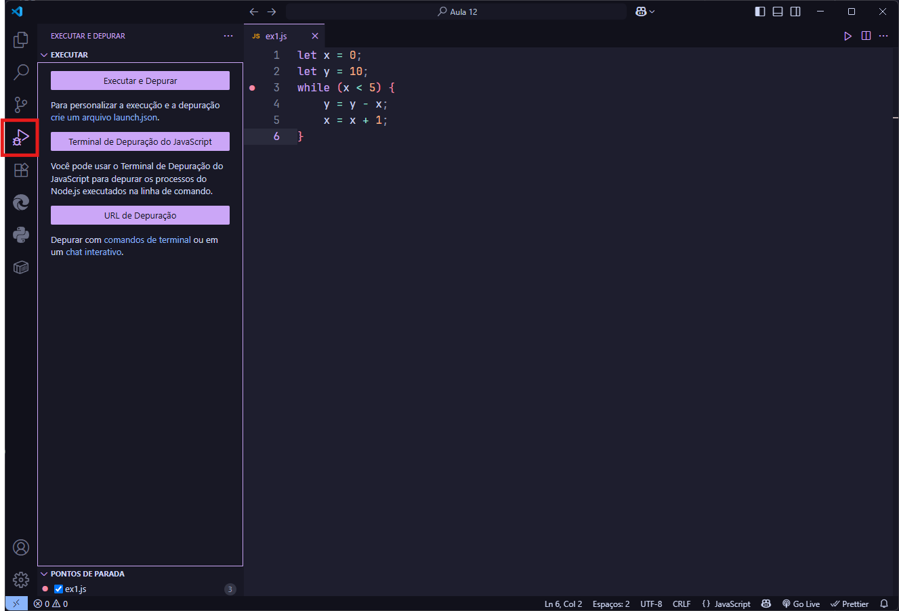Uncheck the ex1.js breakpoint checkbox

click(58, 589)
